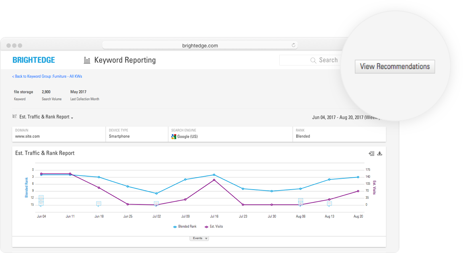
Task: Toggle Blended Rank series in legend
Action: pyautogui.click(x=185, y=226)
